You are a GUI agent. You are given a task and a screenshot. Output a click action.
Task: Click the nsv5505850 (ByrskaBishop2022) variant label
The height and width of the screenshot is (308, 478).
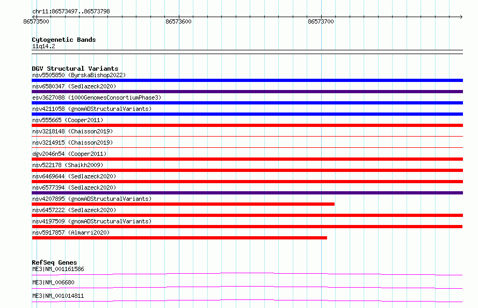click(x=79, y=75)
